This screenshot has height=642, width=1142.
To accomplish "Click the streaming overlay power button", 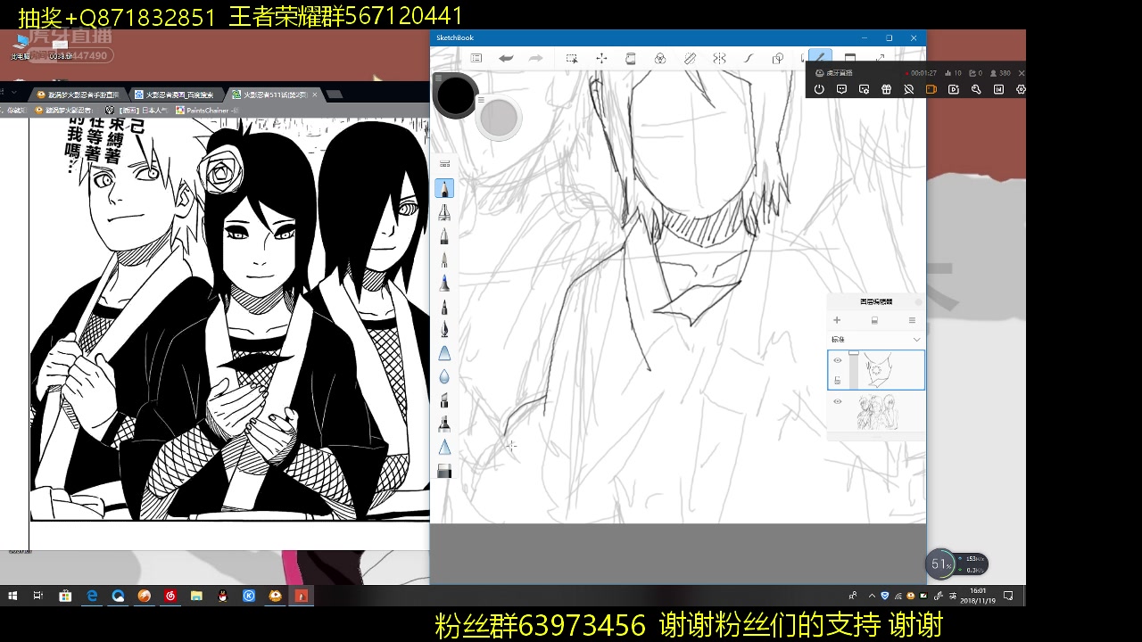I will [x=819, y=89].
